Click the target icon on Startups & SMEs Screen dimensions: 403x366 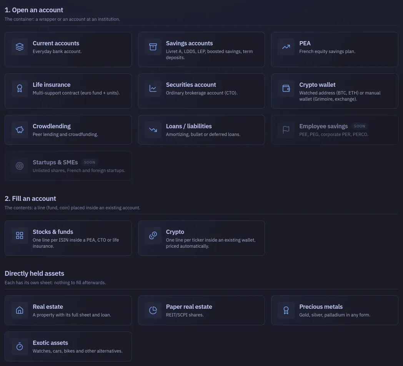(x=20, y=166)
